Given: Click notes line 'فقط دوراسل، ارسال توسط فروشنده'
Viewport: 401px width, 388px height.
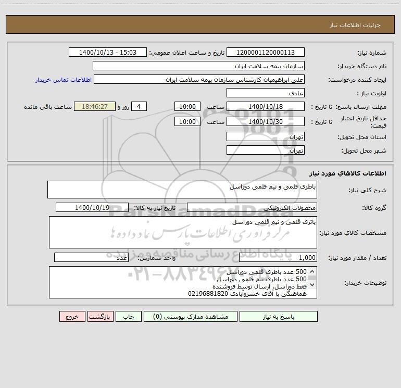Looking at the screenshot, I should pos(259,286).
